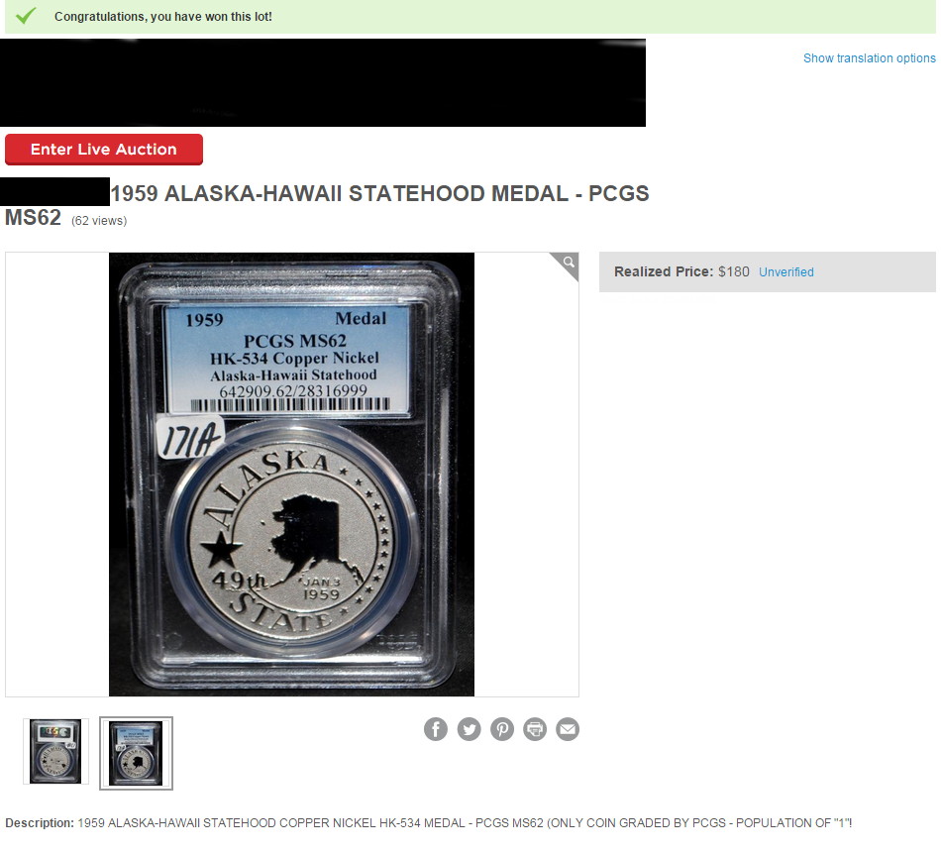Click the blacked-out lot number before title
Viewport: 941px width, 852px height.
pos(54,191)
